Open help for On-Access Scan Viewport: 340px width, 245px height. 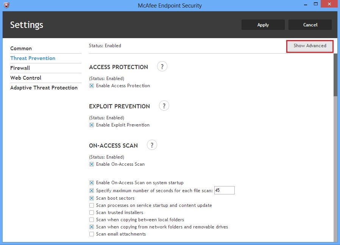[152, 145]
